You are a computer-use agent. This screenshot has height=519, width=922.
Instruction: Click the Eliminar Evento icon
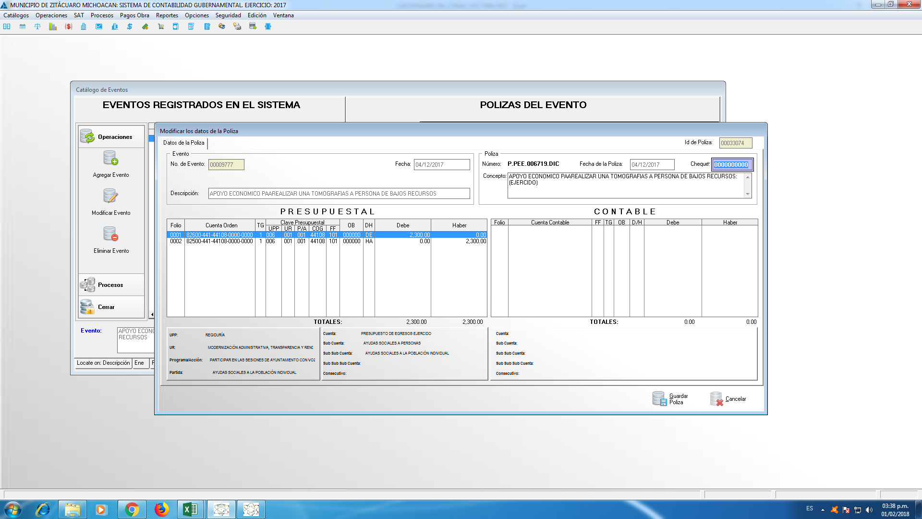click(x=111, y=234)
